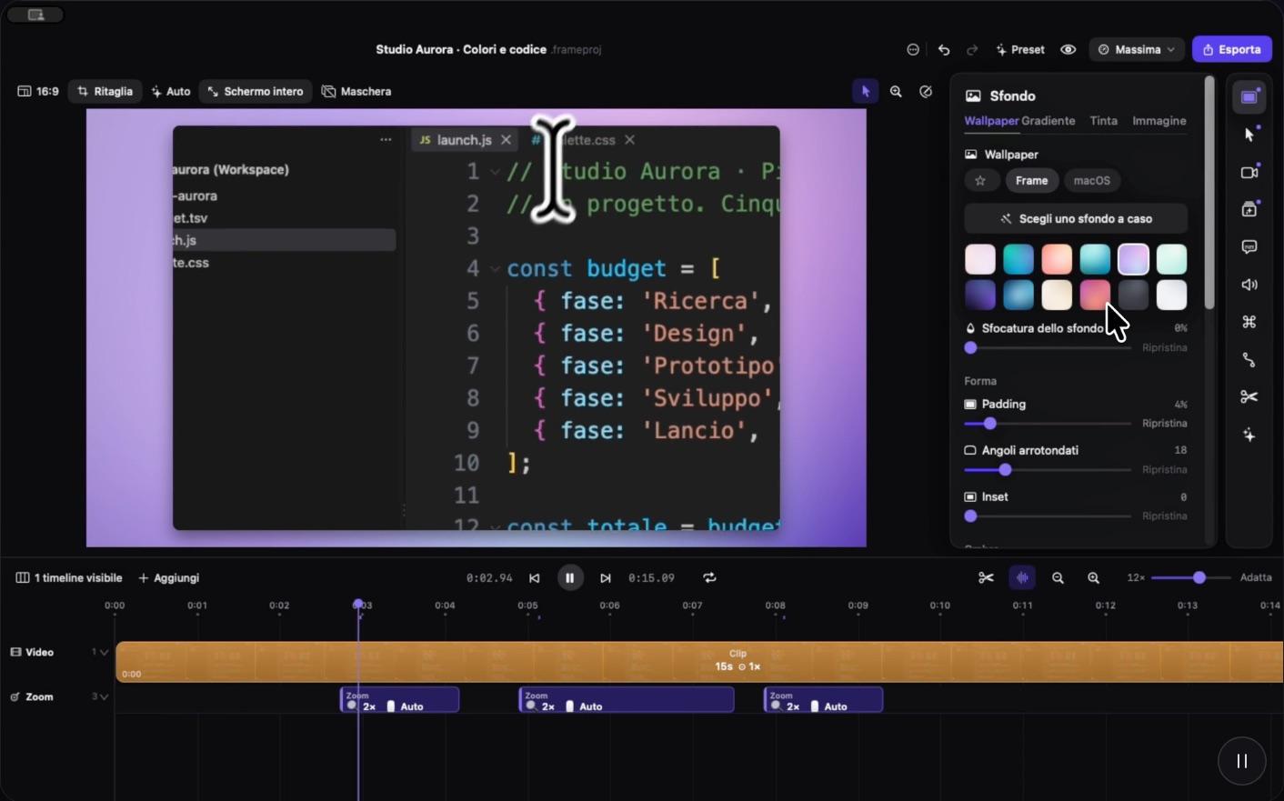Select the zoom block starting near 0:05
Image resolution: width=1284 pixels, height=801 pixels.
627,699
